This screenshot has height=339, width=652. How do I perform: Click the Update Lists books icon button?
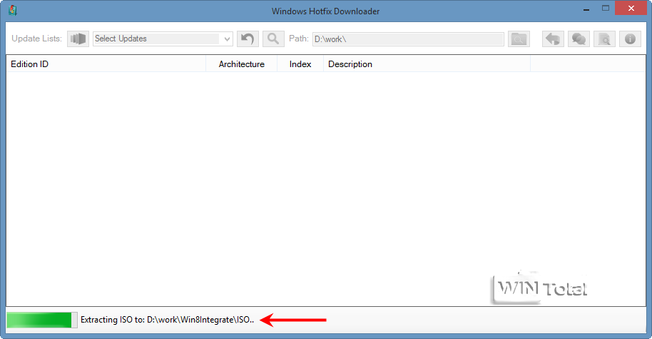click(78, 39)
